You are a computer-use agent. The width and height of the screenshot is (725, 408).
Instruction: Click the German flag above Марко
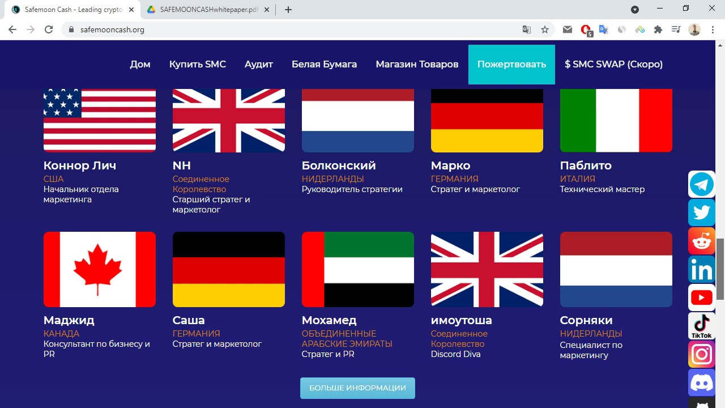[x=487, y=120]
